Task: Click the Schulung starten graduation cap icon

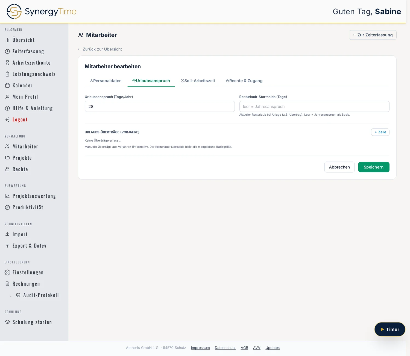Action: coord(7,322)
